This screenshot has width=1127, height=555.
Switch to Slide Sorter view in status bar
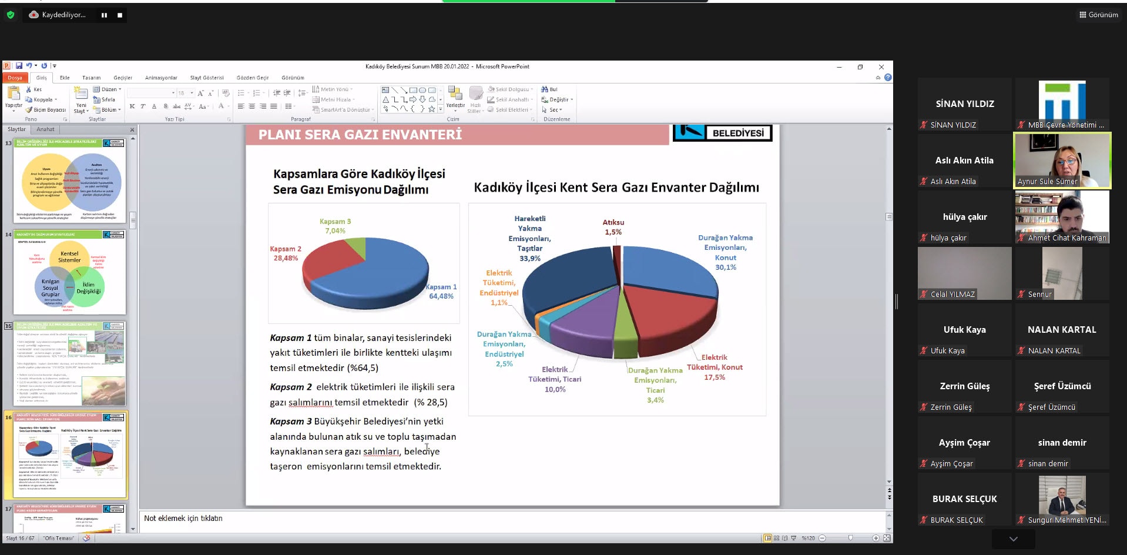(x=776, y=538)
